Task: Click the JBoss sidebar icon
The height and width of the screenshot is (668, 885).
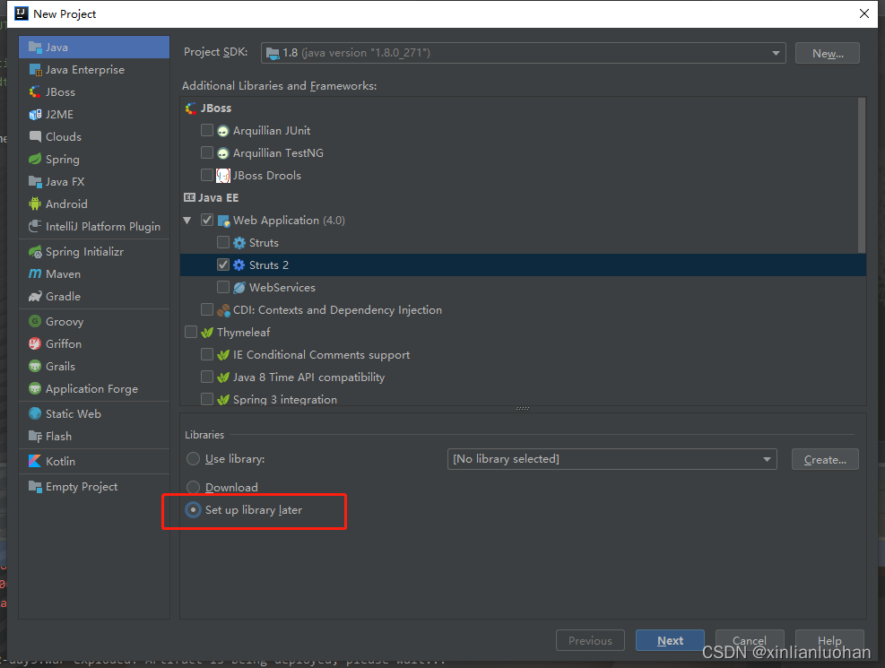Action: coord(35,92)
